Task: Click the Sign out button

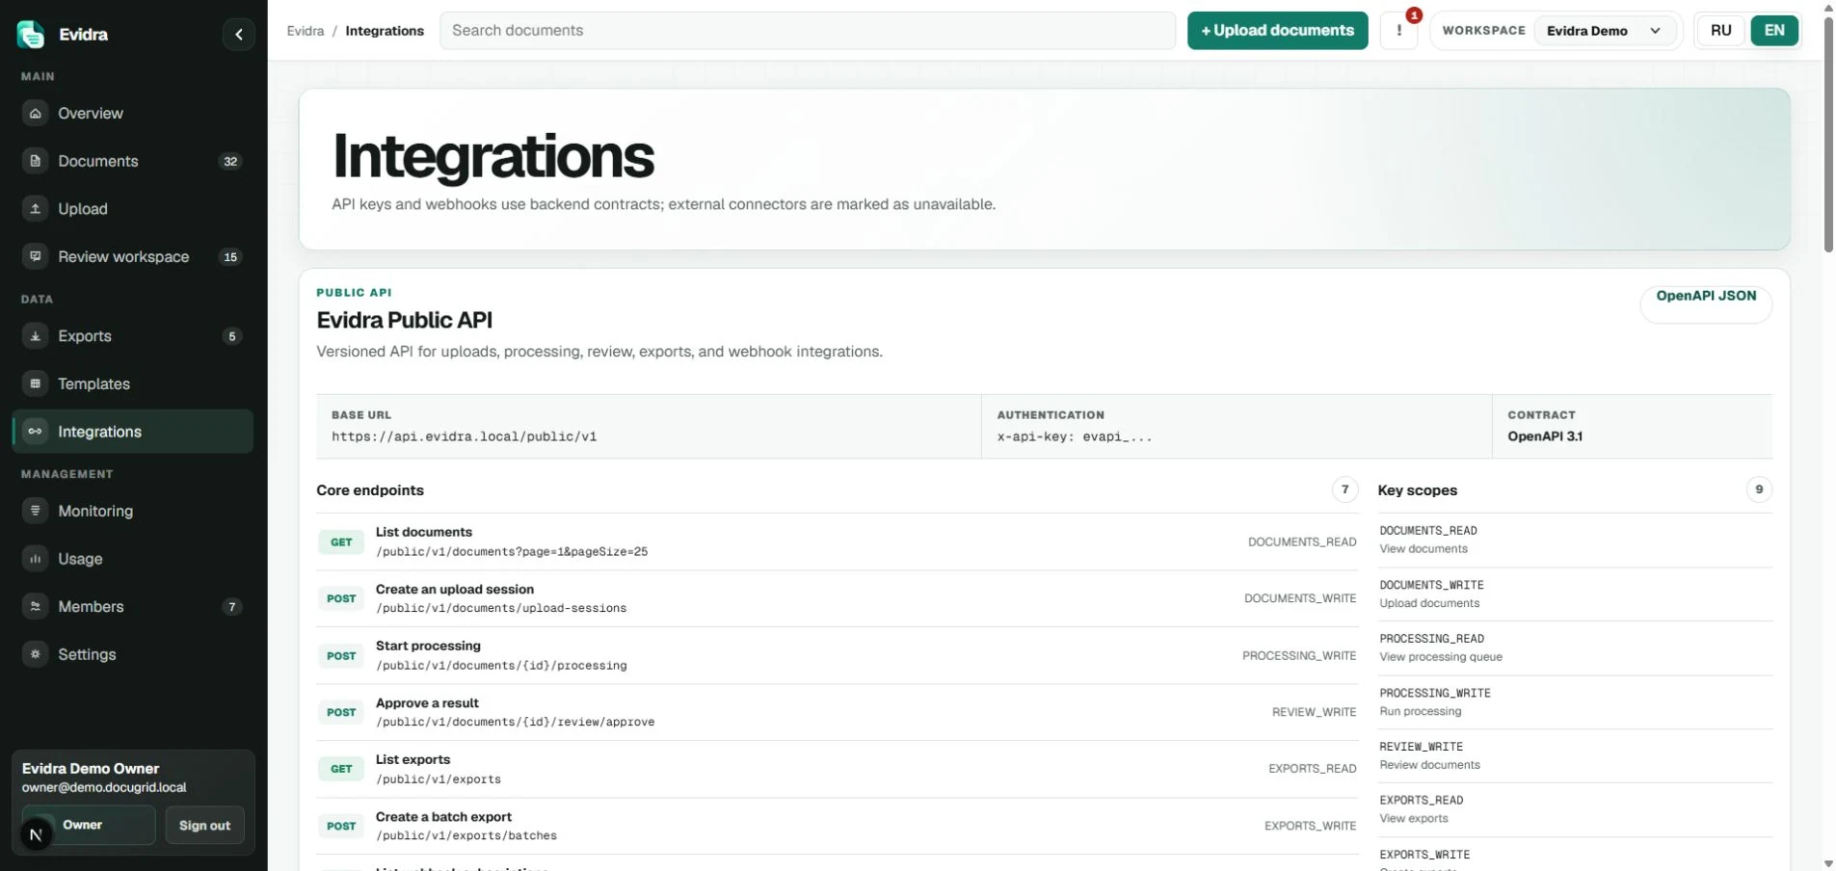Action: (x=204, y=826)
